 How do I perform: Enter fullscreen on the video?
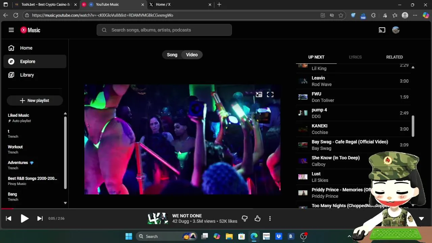[x=270, y=94]
